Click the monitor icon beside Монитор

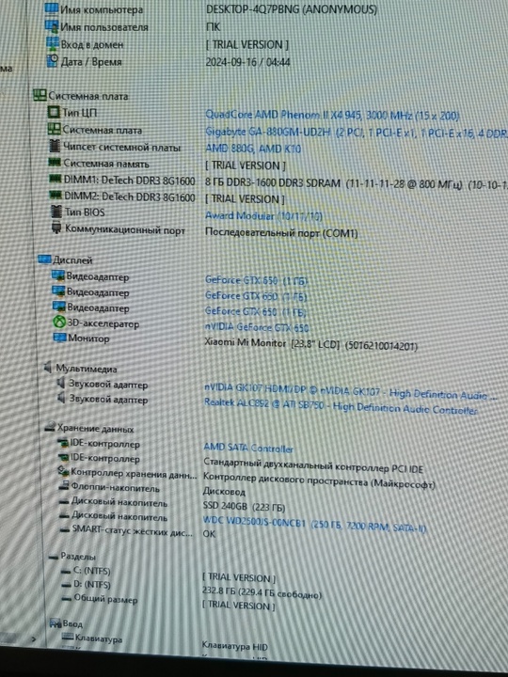click(x=59, y=338)
